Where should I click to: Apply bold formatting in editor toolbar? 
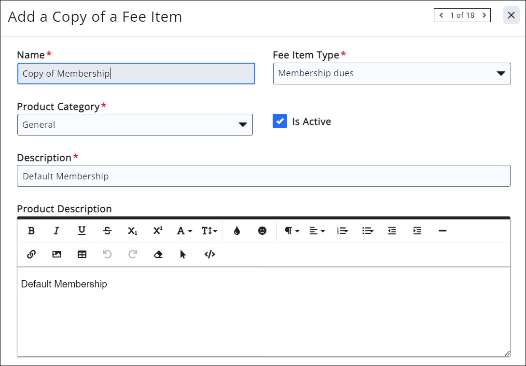click(31, 231)
